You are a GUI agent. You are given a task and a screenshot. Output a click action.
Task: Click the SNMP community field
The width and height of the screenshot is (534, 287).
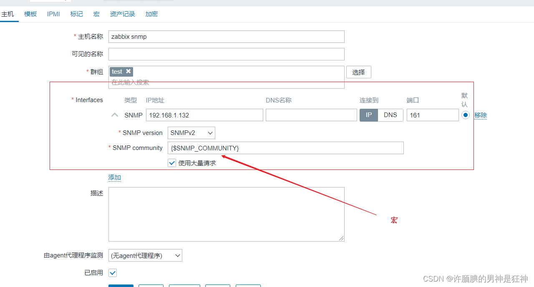pyautogui.click(x=286, y=148)
